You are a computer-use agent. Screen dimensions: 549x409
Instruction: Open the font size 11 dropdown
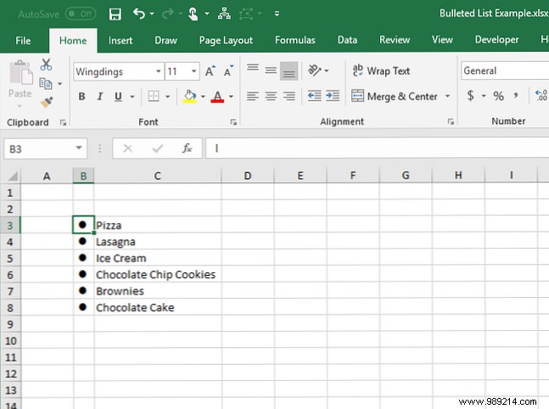193,71
